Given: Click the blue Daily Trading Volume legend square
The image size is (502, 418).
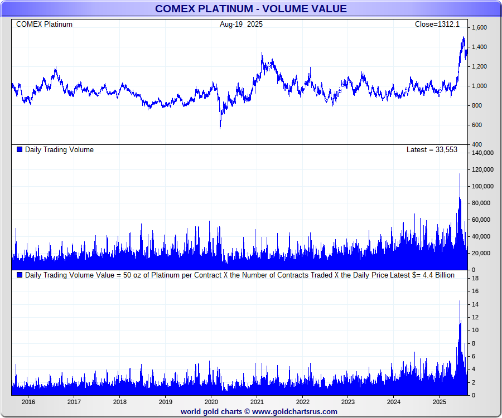Looking at the screenshot, I should (20, 149).
